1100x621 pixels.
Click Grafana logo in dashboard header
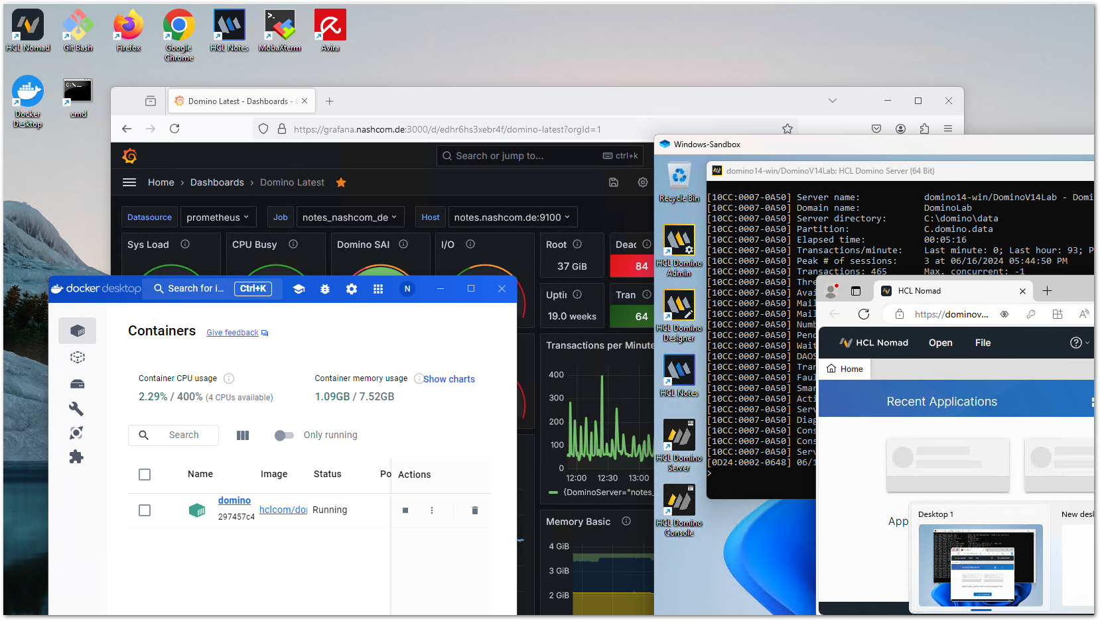130,156
